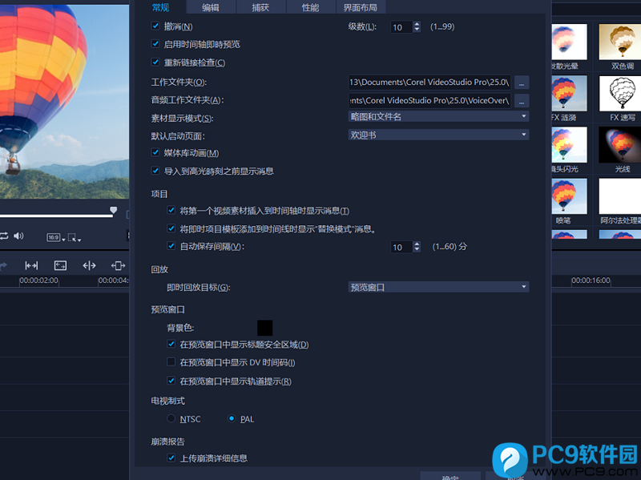The height and width of the screenshot is (480, 641).
Task: Select the 双色调 filter thumbnail
Action: pos(620,42)
